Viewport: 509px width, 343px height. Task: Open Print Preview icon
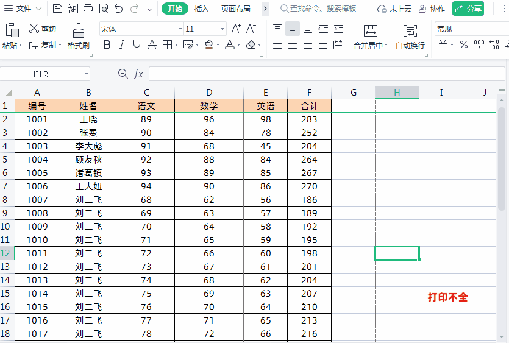pyautogui.click(x=103, y=9)
